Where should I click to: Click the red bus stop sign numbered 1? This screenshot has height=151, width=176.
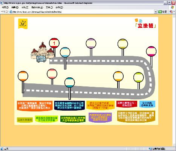(x=54, y=43)
